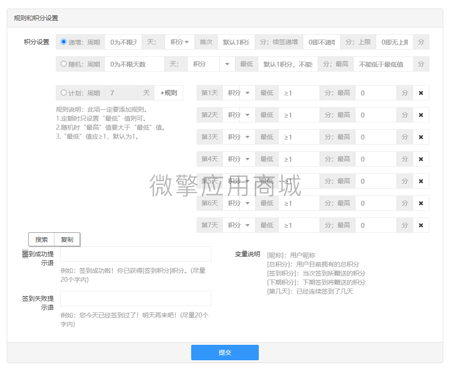The height and width of the screenshot is (371, 450).
Task: Focus the 第4天 最低 input
Action: click(x=299, y=159)
